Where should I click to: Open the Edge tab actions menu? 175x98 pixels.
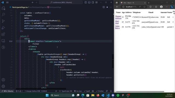point(117,3)
